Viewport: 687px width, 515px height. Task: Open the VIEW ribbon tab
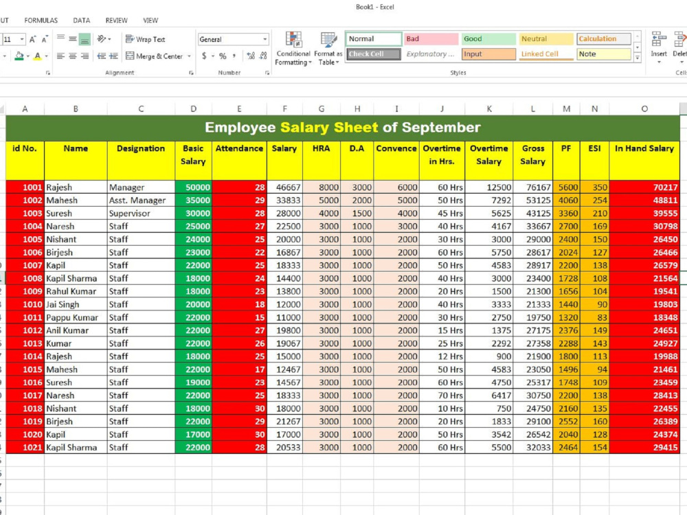click(150, 21)
